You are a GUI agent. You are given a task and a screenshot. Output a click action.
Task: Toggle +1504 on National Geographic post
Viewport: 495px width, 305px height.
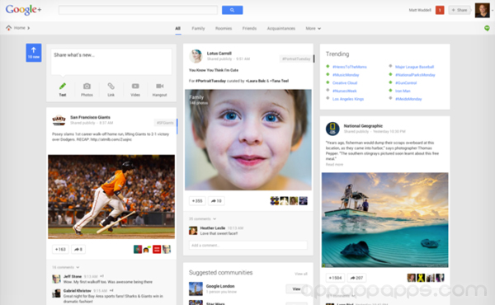pyautogui.click(x=335, y=278)
